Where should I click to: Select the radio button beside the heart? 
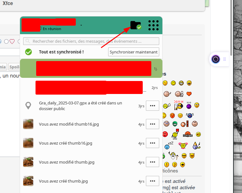pyautogui.click(x=6, y=41)
